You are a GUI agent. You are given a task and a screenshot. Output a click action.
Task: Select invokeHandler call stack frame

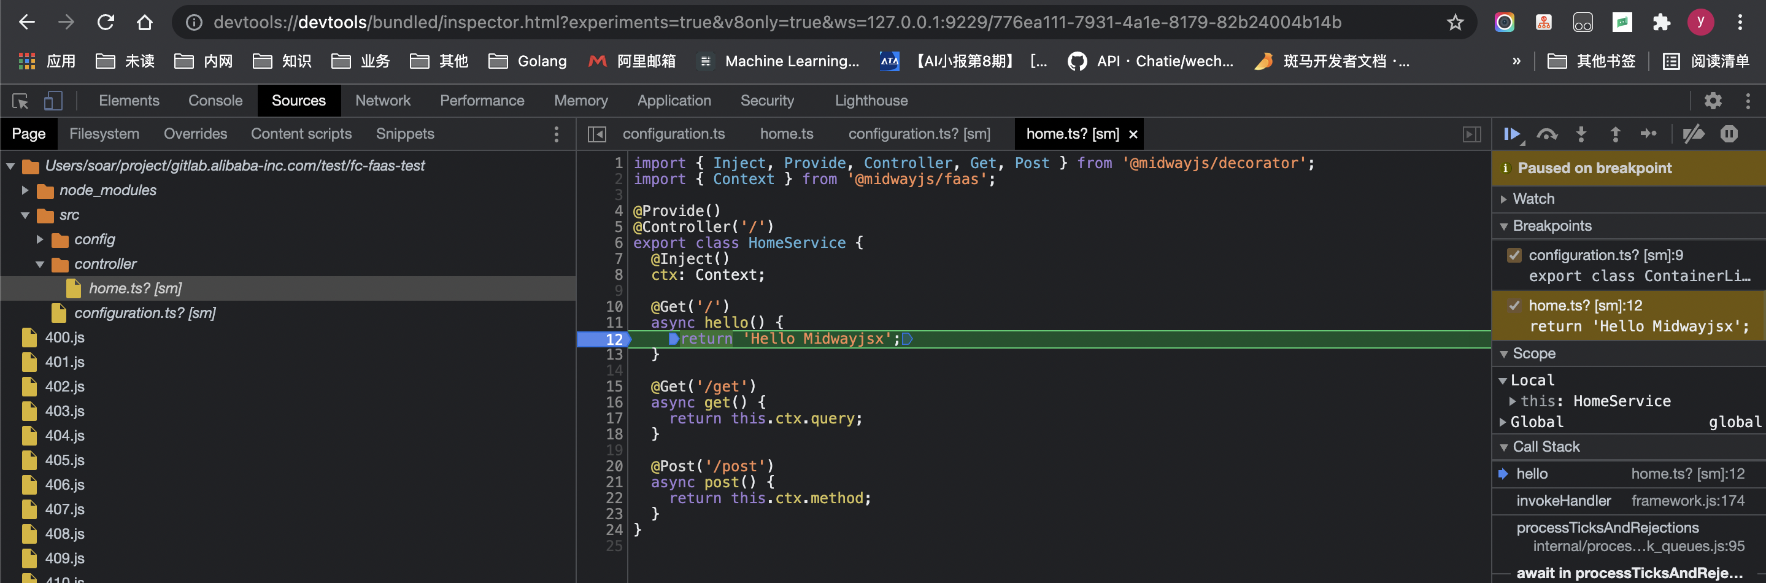[1629, 501]
